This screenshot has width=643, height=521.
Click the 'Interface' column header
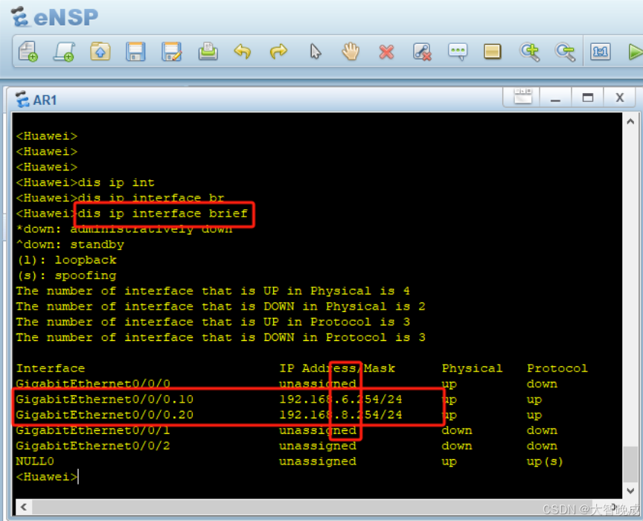click(51, 368)
